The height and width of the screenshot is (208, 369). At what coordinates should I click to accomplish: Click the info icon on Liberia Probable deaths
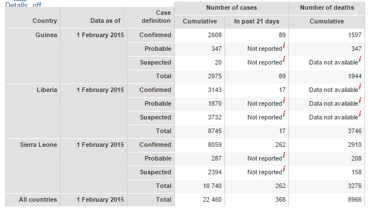[360, 100]
